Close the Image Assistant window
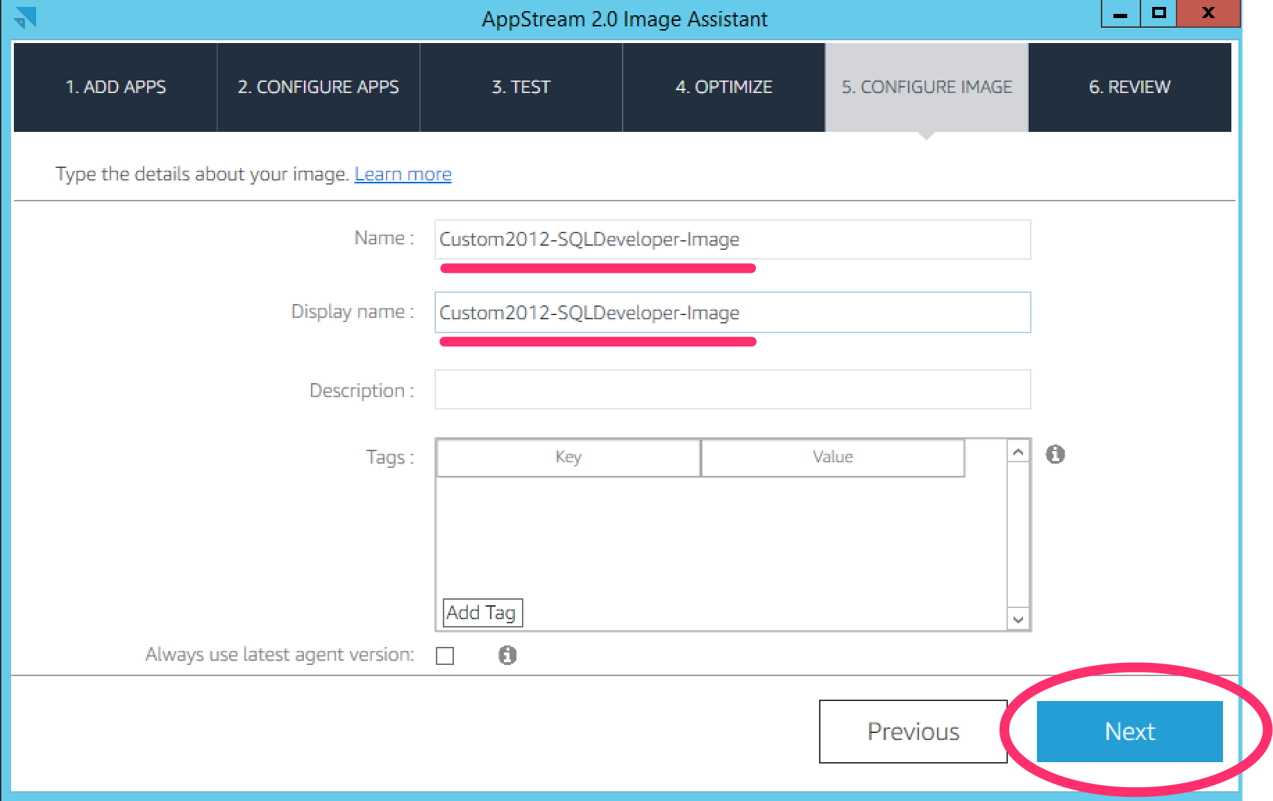 (x=1208, y=14)
